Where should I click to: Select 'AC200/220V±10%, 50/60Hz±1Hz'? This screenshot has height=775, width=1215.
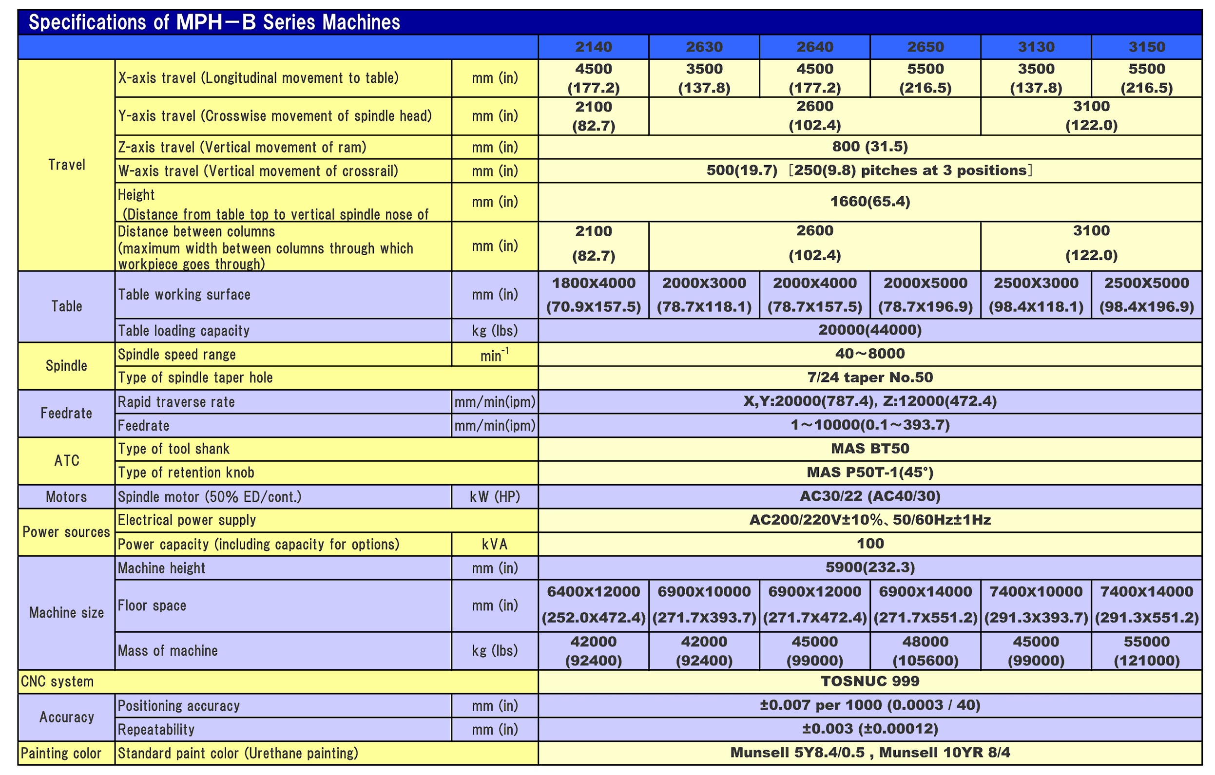coord(870,520)
